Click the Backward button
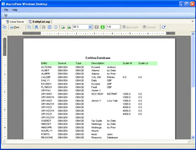Viewport: 196px width, 150px height. pos(130,27)
